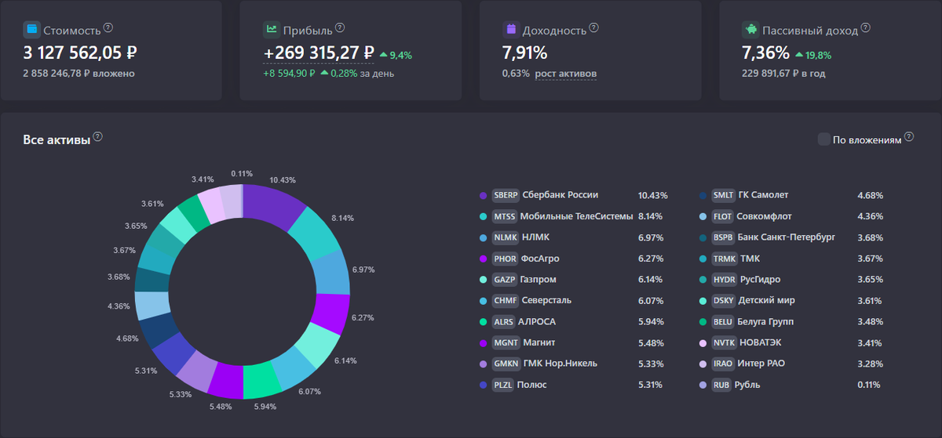Viewport: 942px width, 438px height.
Task: Click the Северсталь name in legend
Action: point(546,301)
